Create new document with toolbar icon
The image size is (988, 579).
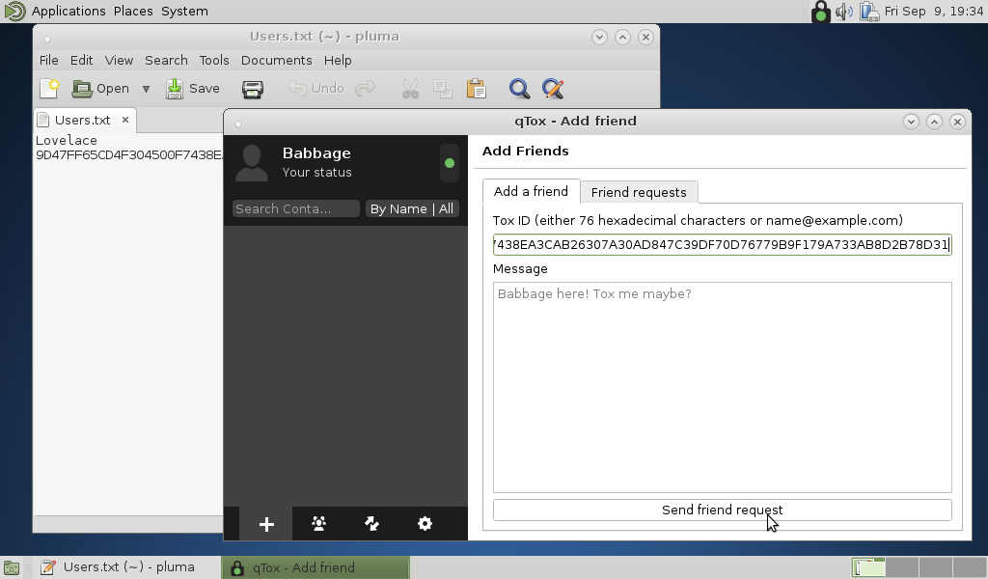coord(48,89)
